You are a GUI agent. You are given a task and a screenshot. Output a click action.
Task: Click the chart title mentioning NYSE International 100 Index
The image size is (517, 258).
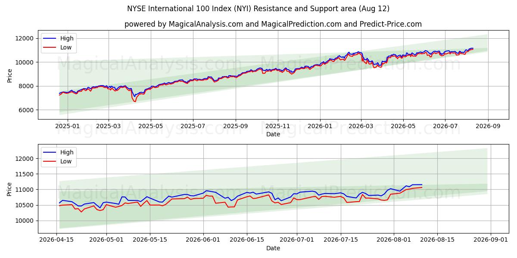coord(258,9)
